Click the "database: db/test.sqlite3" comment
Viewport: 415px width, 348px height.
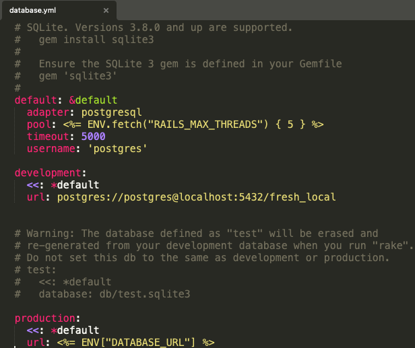tap(115, 293)
